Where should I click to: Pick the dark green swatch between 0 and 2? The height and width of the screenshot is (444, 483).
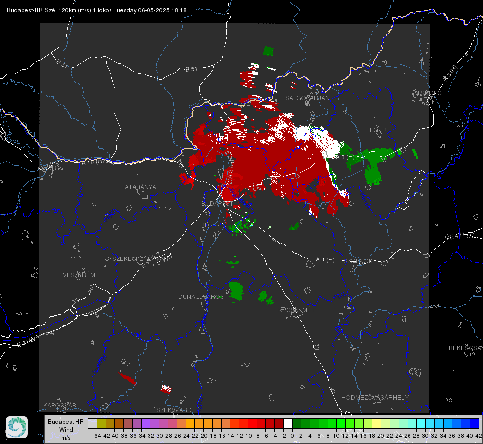[x=297, y=424]
